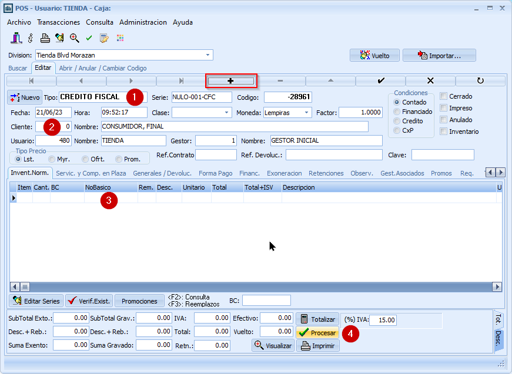Click the magnifier search icon in the toolbar
512x374 pixels.
coord(75,38)
